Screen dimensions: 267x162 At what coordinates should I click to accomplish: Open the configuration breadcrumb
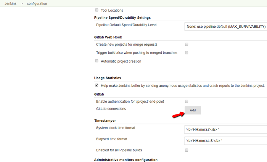[x=37, y=3]
